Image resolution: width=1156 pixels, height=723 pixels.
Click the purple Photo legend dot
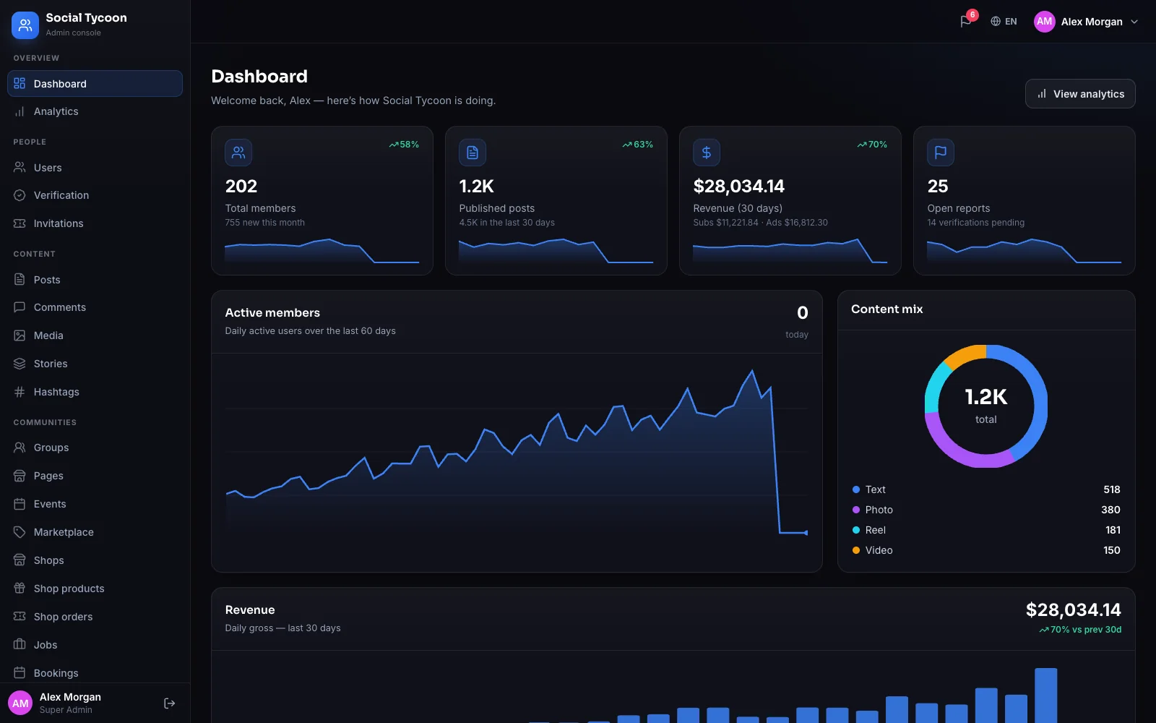click(856, 510)
